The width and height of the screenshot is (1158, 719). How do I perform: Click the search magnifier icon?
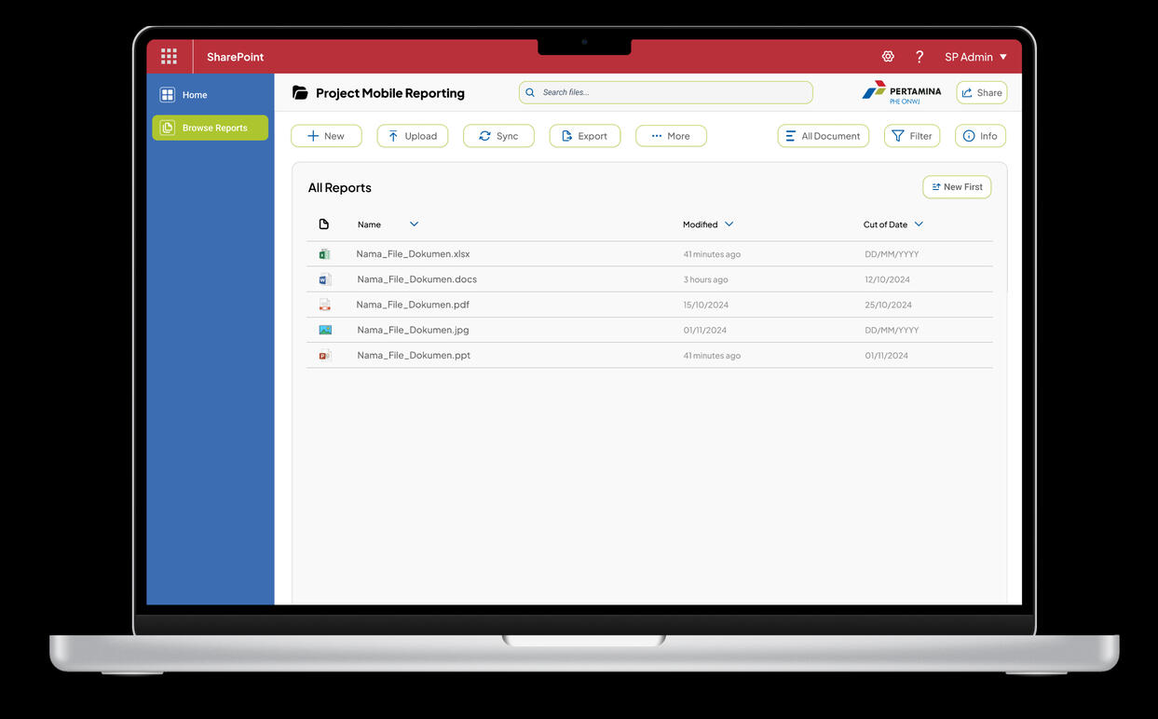click(x=530, y=92)
